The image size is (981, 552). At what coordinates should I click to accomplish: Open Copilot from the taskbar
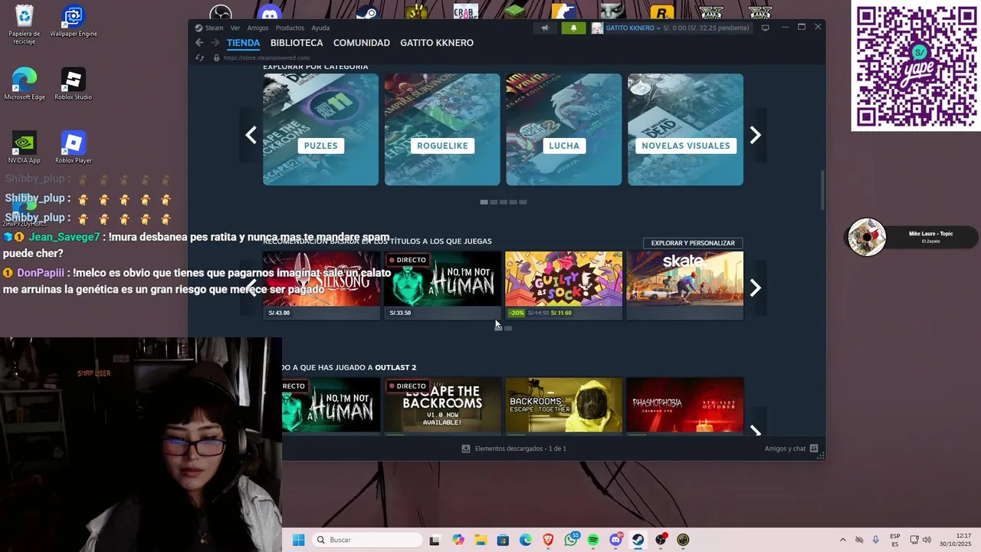pyautogui.click(x=458, y=540)
